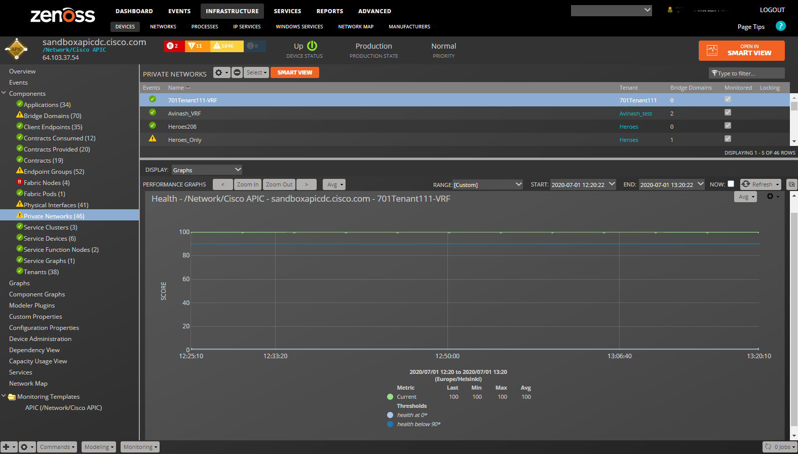The width and height of the screenshot is (798, 454).
Task: Click the orange SMART VIEW button
Action: click(x=295, y=72)
